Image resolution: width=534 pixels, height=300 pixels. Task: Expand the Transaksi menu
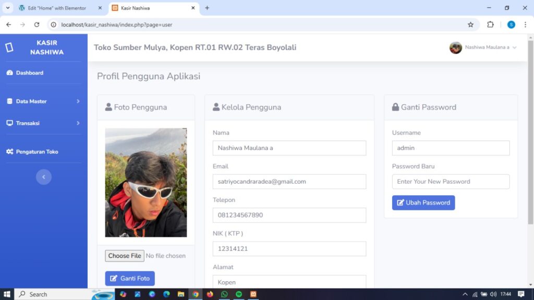point(44,123)
